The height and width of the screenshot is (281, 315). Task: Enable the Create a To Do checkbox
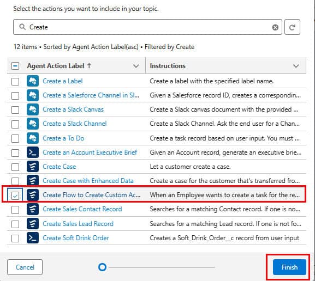click(15, 138)
